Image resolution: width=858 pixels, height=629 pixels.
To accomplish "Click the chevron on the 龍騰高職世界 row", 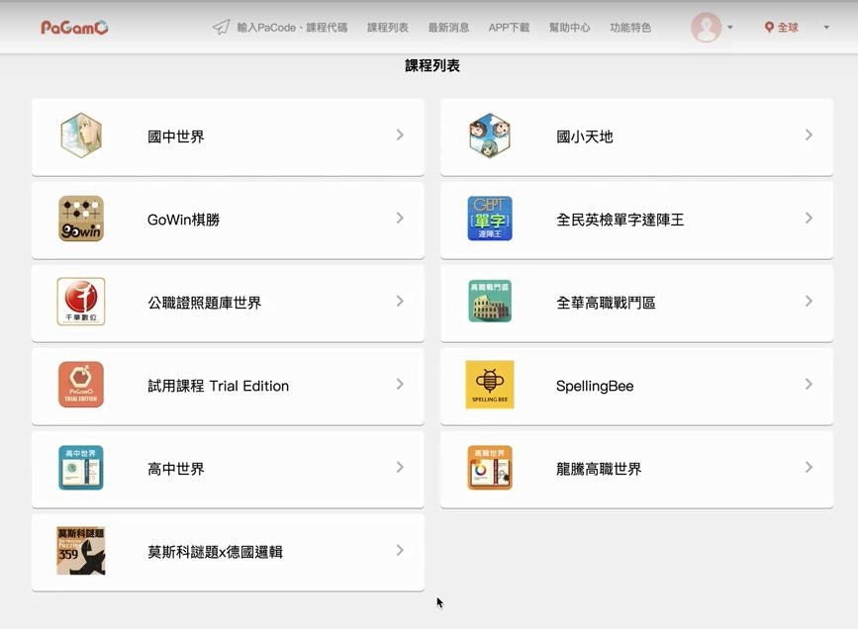I will 809,468.
